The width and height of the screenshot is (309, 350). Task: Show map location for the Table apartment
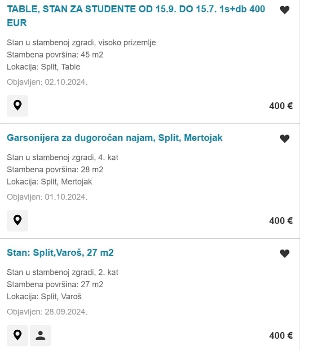click(18, 106)
